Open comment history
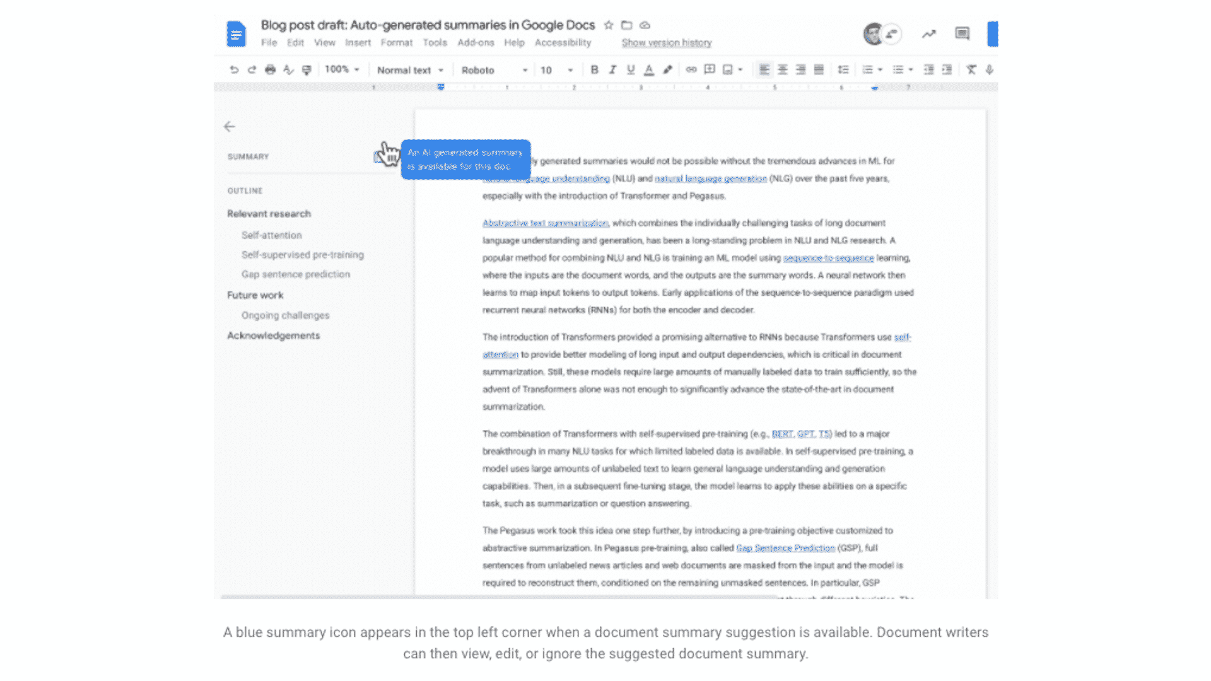 (962, 33)
